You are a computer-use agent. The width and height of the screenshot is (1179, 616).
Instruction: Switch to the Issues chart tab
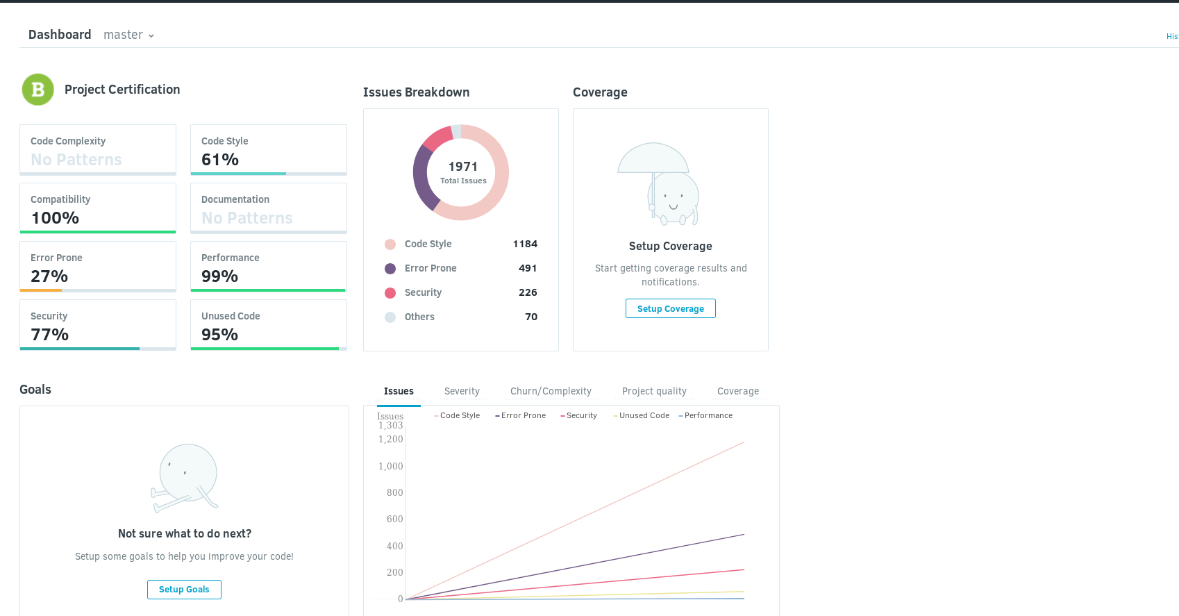pos(399,391)
